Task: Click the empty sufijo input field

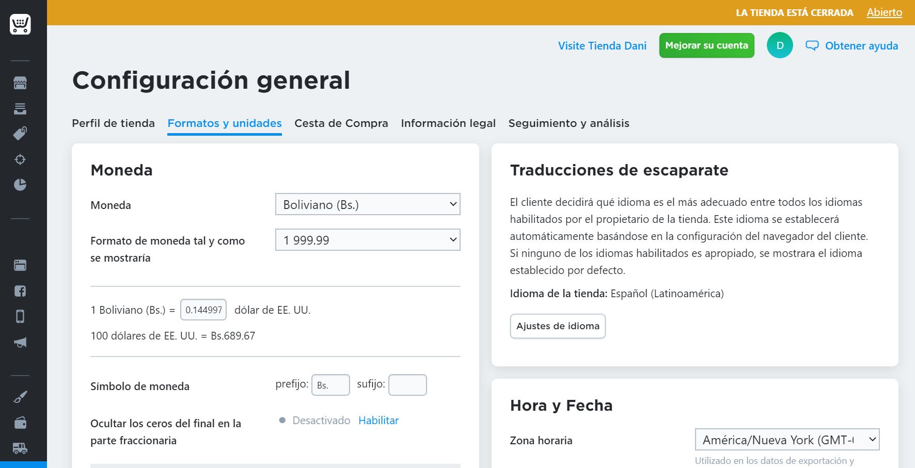Action: [407, 385]
